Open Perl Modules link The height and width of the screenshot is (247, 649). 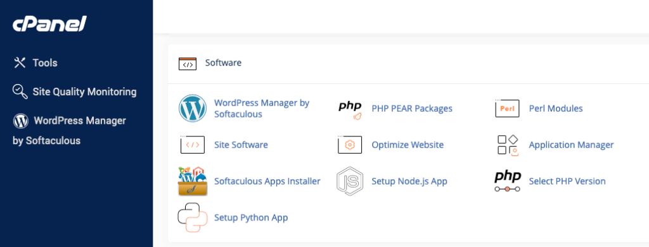click(x=556, y=109)
